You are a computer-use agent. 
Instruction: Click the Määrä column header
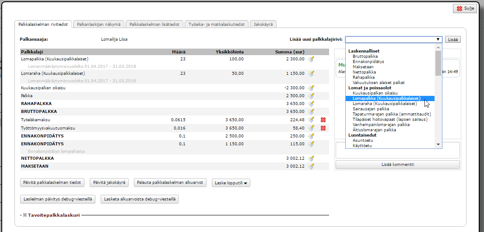point(179,52)
